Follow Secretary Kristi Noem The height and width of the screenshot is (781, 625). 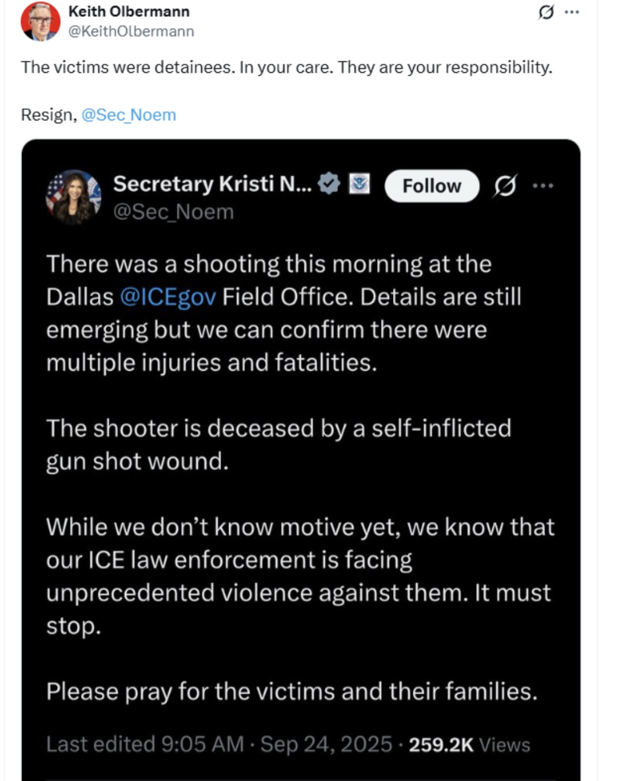432,186
